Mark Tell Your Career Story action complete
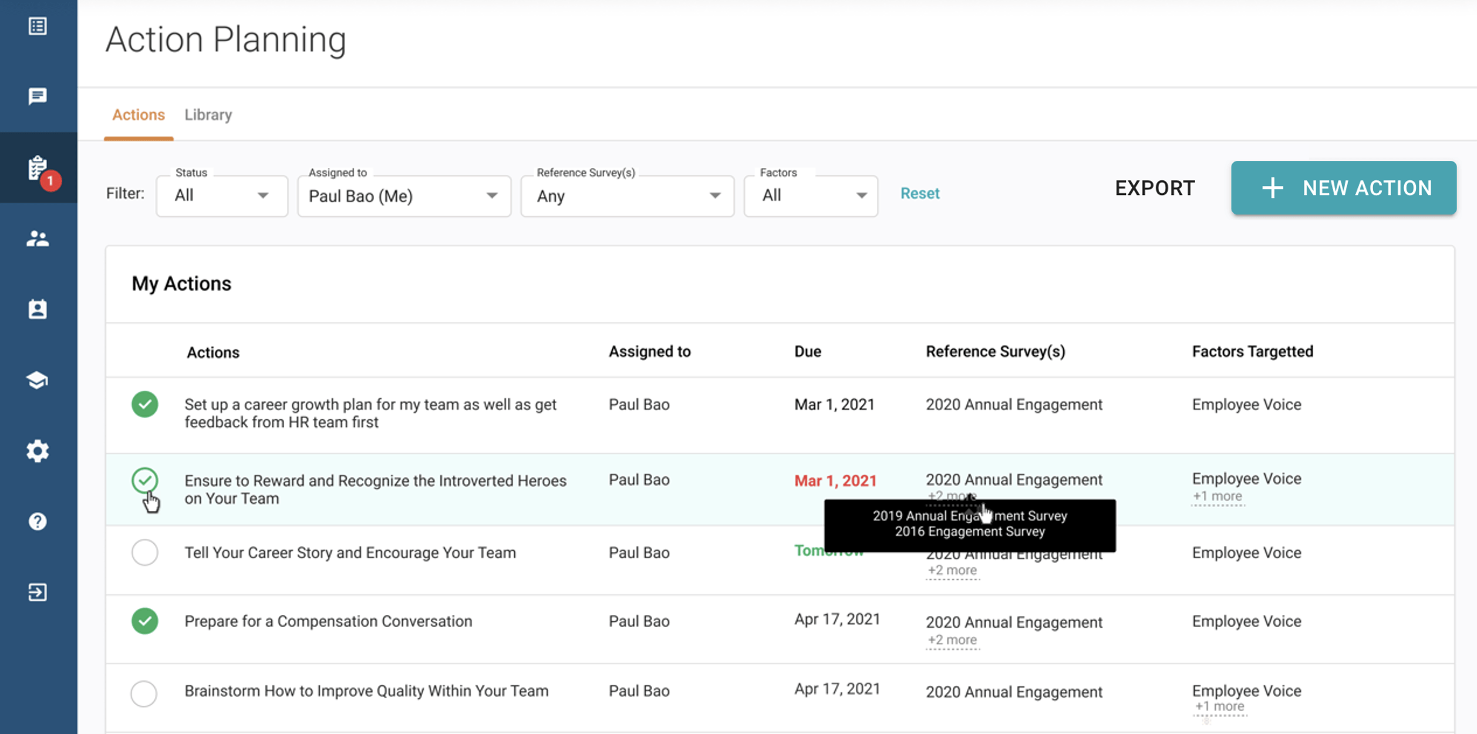Viewport: 1477px width, 734px height. pyautogui.click(x=144, y=552)
